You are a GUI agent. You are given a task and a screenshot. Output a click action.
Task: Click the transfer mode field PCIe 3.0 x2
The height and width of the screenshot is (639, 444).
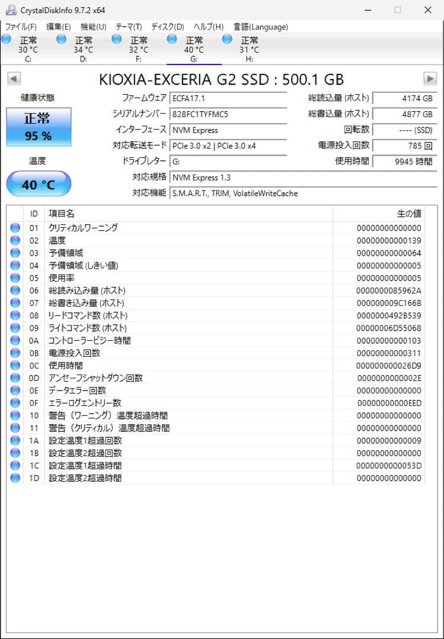pyautogui.click(x=228, y=146)
